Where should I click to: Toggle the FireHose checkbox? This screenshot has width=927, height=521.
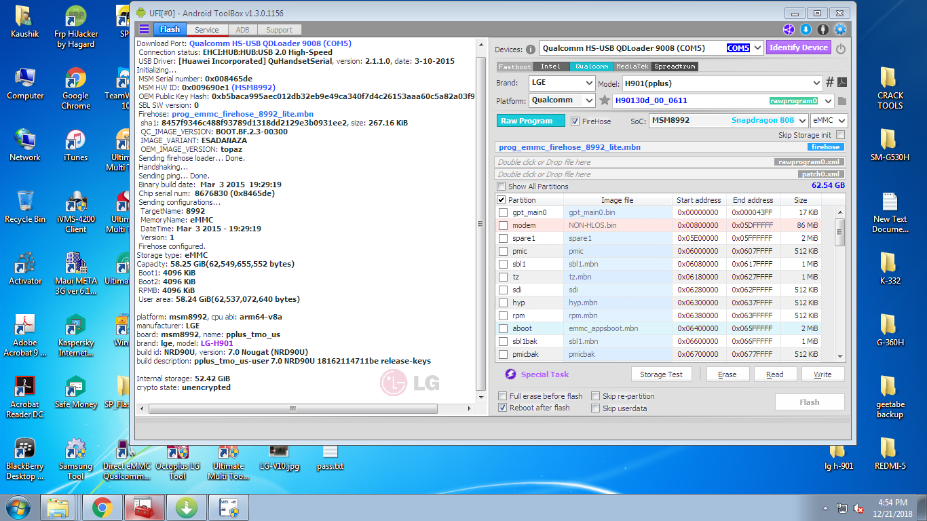pos(575,121)
